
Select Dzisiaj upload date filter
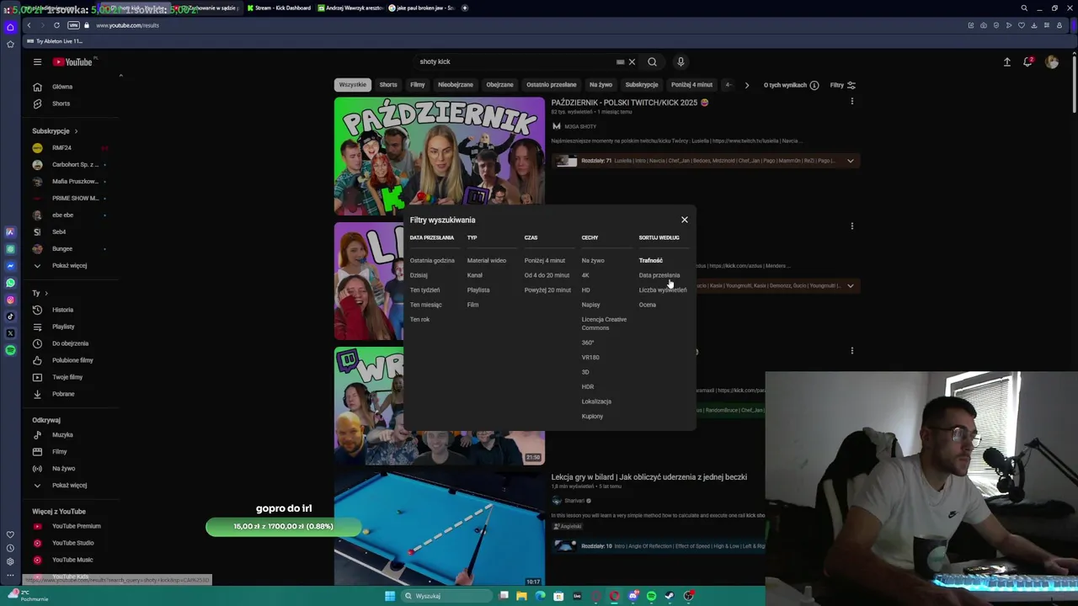(x=419, y=275)
